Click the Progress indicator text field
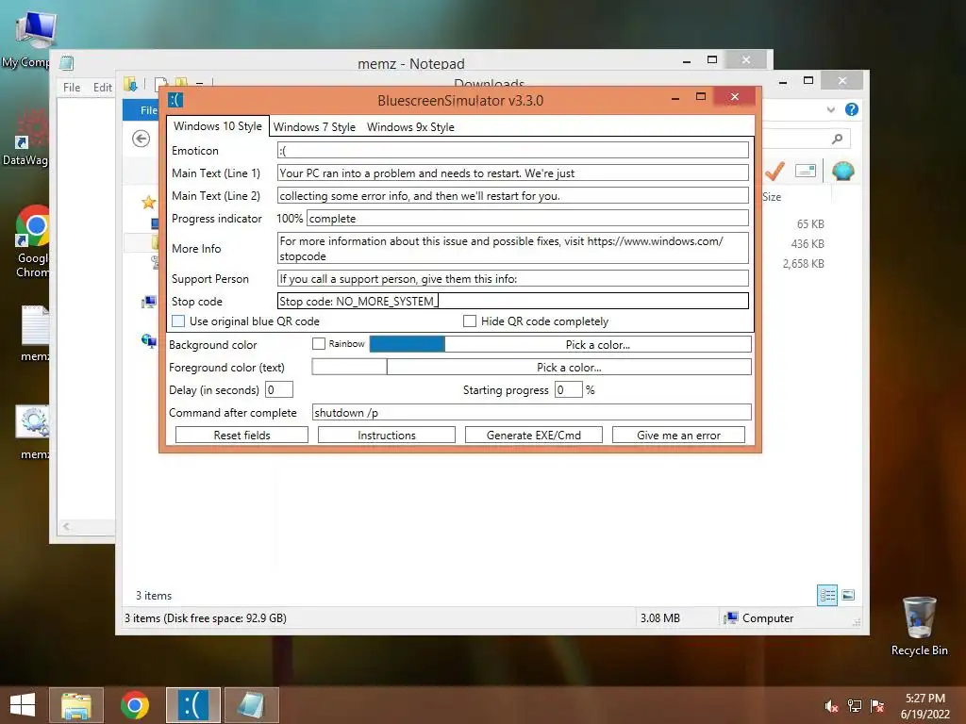 [527, 218]
